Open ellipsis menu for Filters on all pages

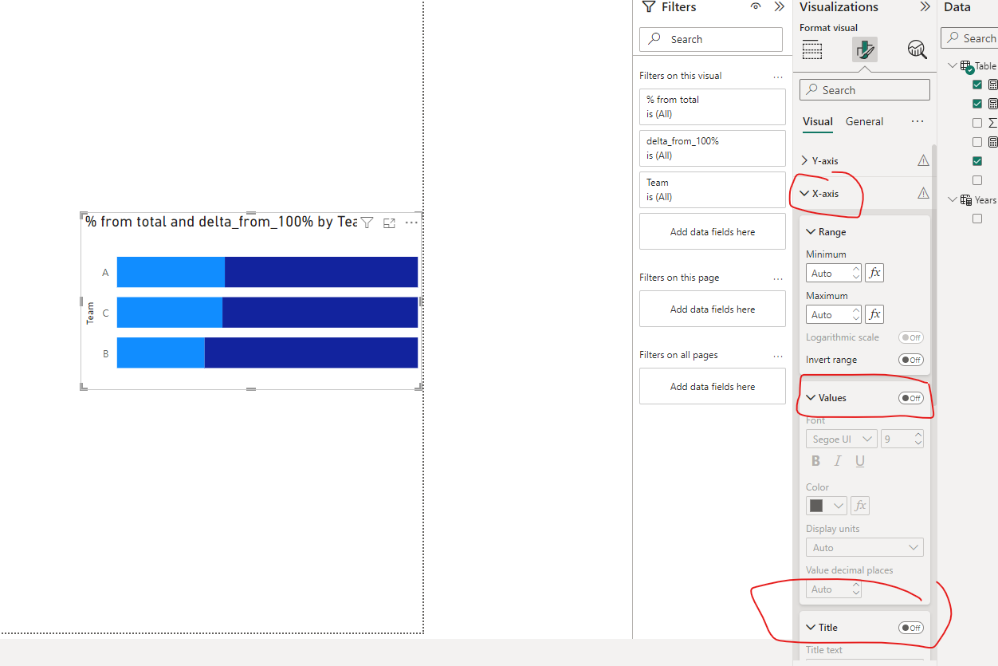point(778,356)
